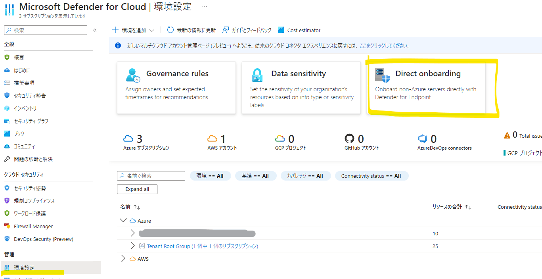The width and height of the screenshot is (542, 279).
Task: Click the セキュリティ グラフ icon
Action: pyautogui.click(x=7, y=121)
